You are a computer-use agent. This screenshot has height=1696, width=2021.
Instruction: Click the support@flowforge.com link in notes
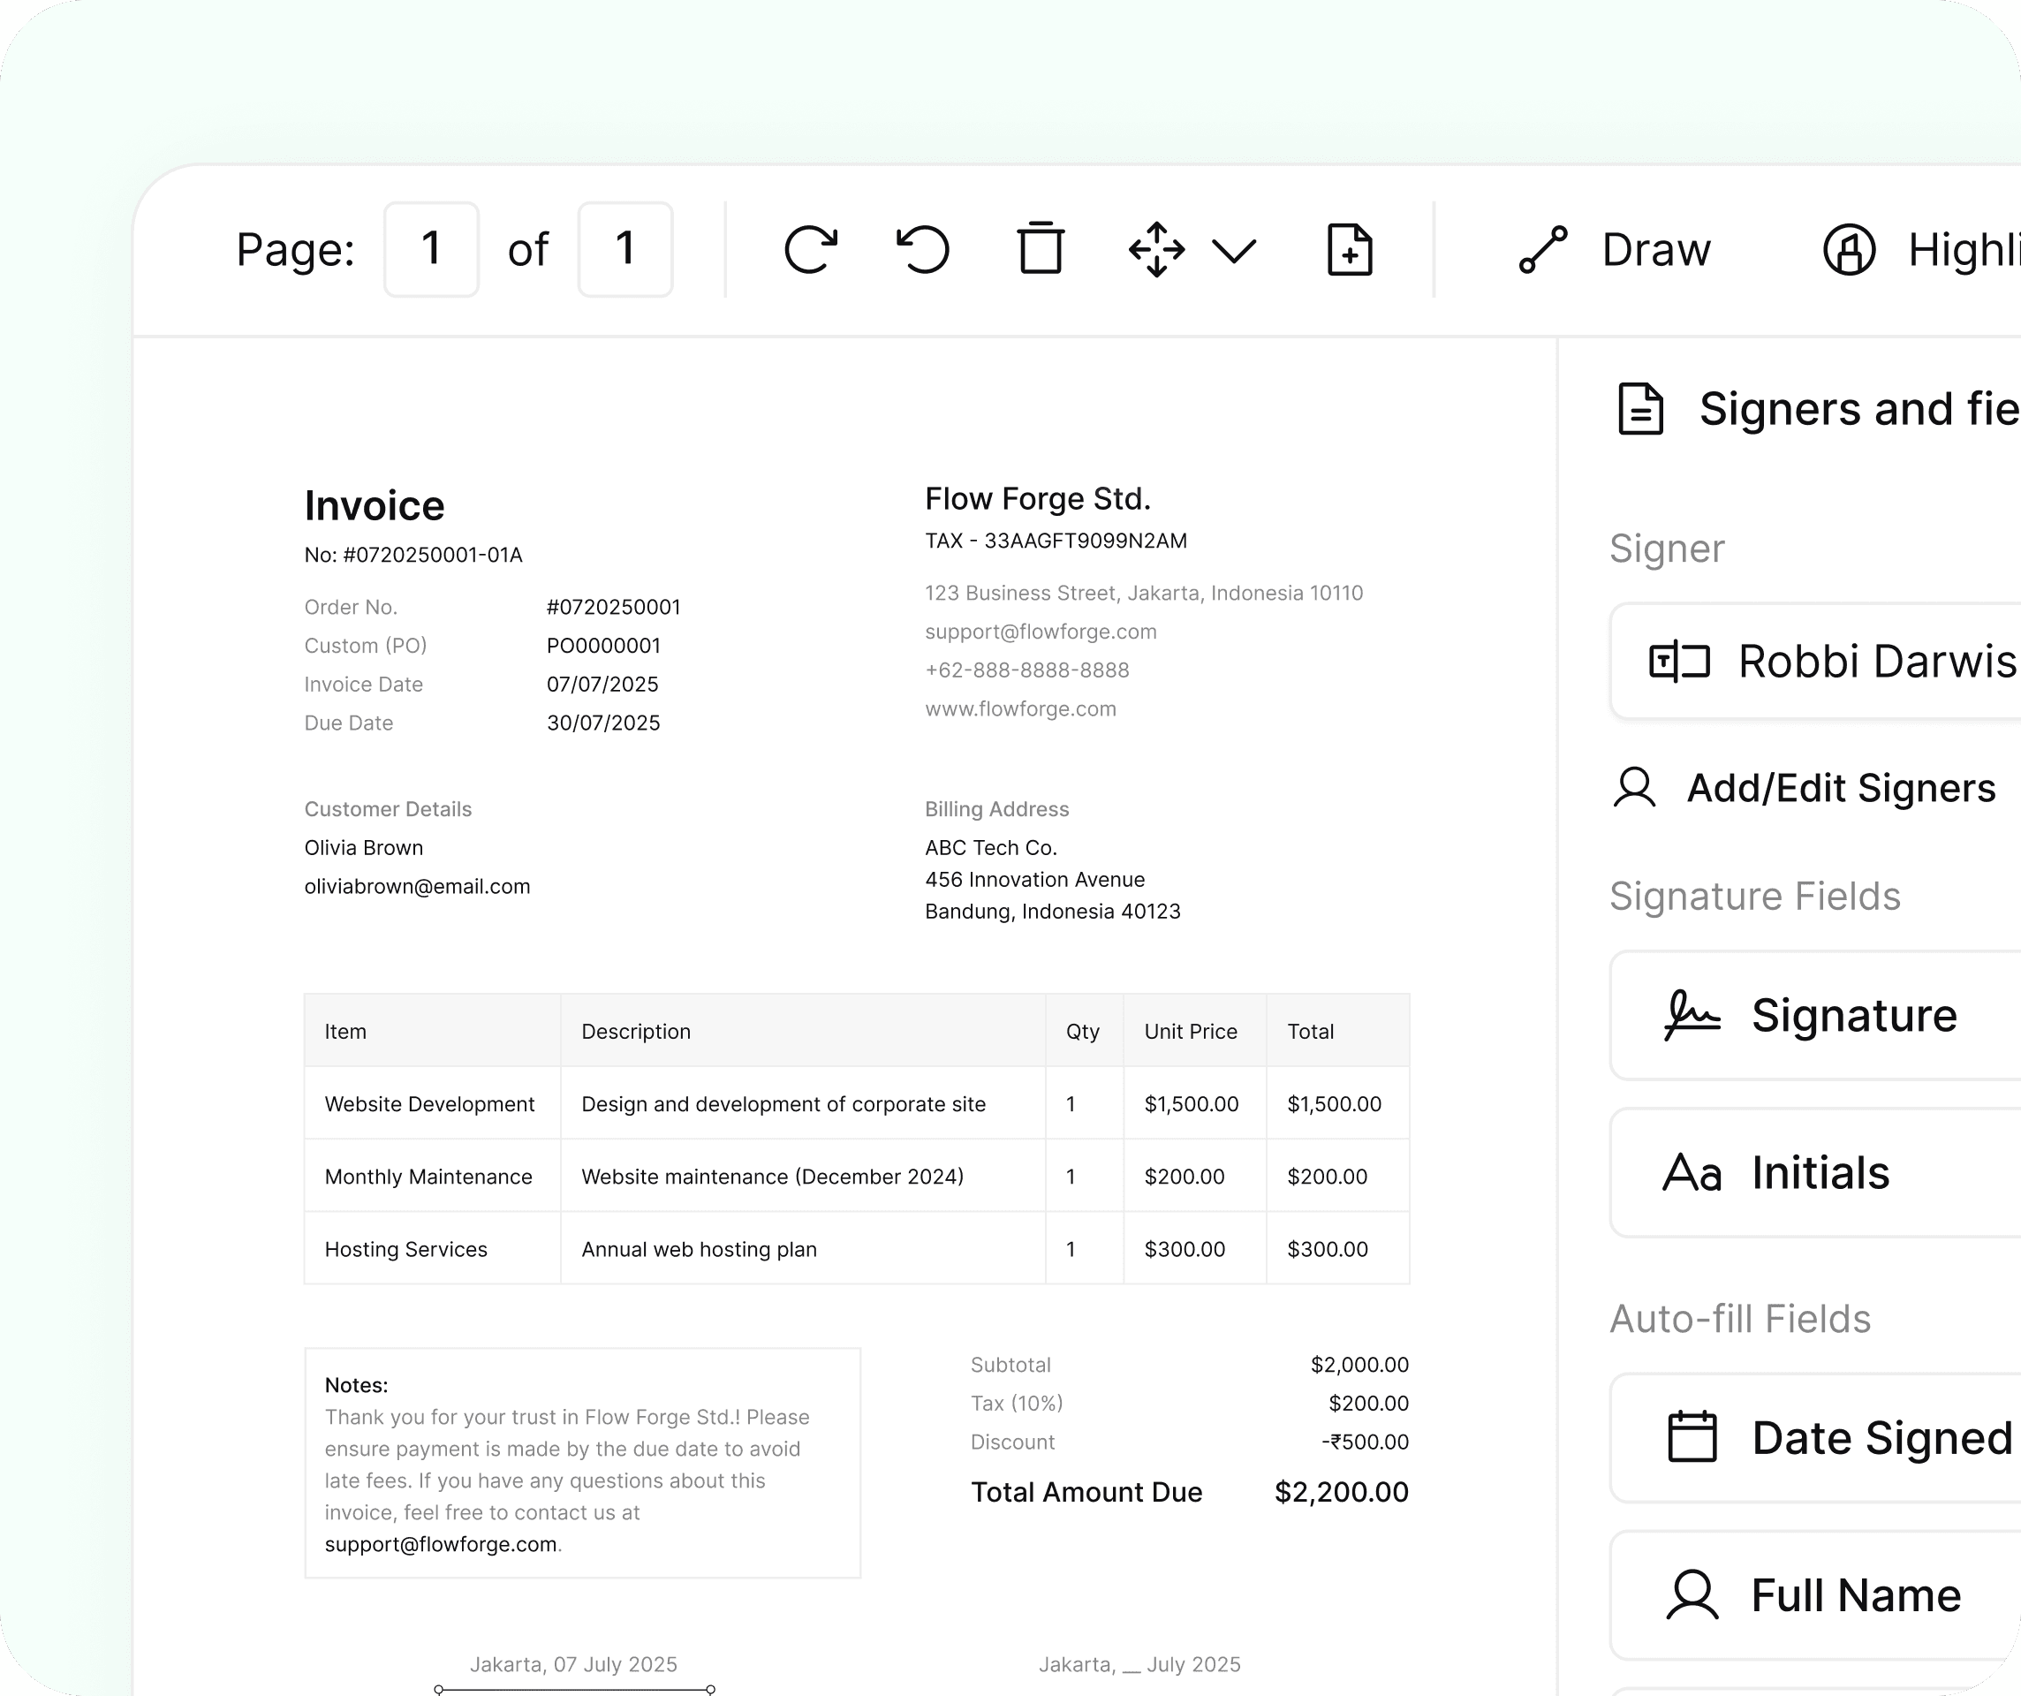click(441, 1545)
